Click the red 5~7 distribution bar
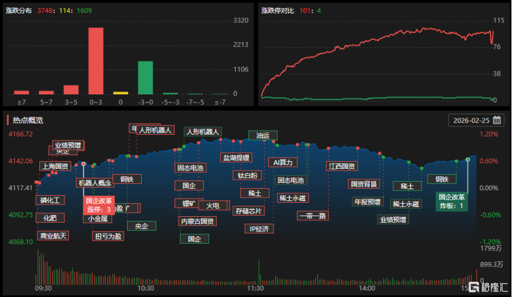The width and height of the screenshot is (512, 297). (x=46, y=93)
